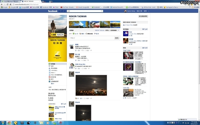Open account dropdown arrow at header right
Viewport: 200px width, 125px height.
pyautogui.click(x=149, y=11)
